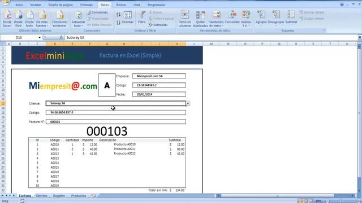Switch to Inicio ribbon tab
The image size is (362, 203).
pyautogui.click(x=19, y=5)
